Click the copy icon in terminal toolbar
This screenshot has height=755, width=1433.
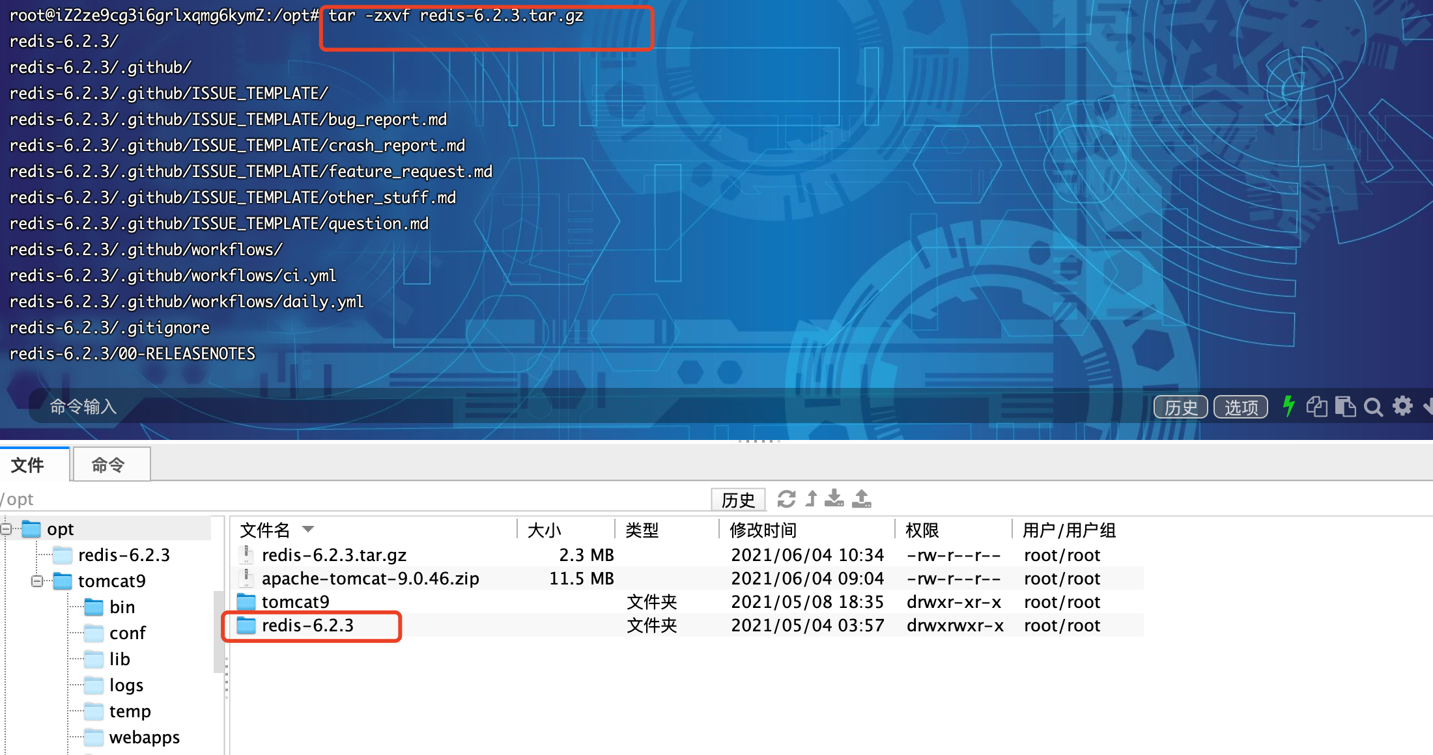click(x=1316, y=407)
